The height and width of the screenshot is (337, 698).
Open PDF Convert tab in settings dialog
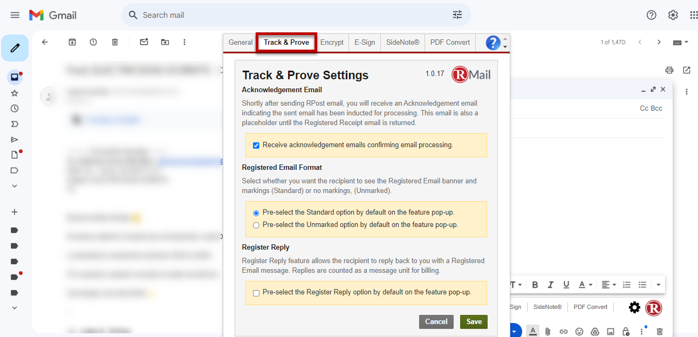click(x=450, y=43)
